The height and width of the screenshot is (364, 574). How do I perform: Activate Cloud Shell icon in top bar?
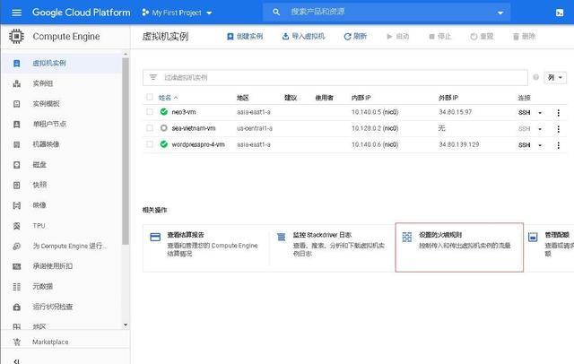560,13
